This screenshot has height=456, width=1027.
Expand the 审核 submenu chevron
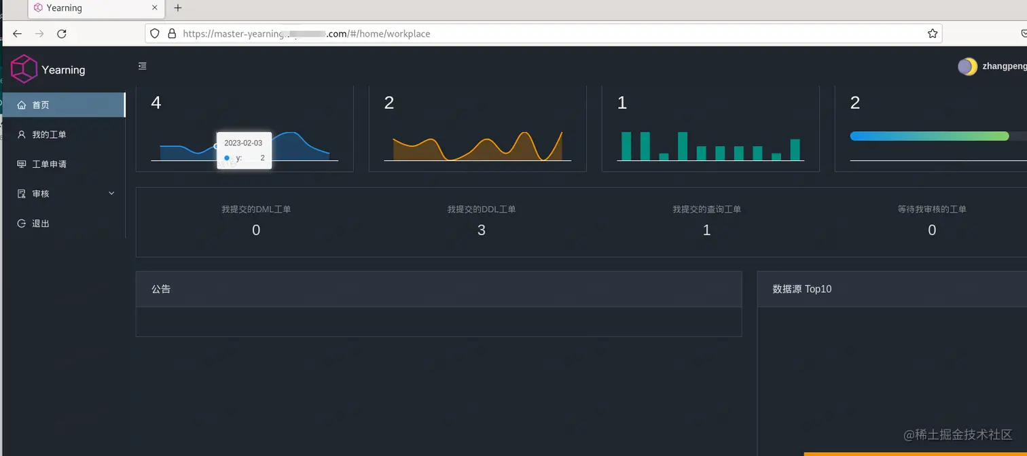[x=112, y=194]
